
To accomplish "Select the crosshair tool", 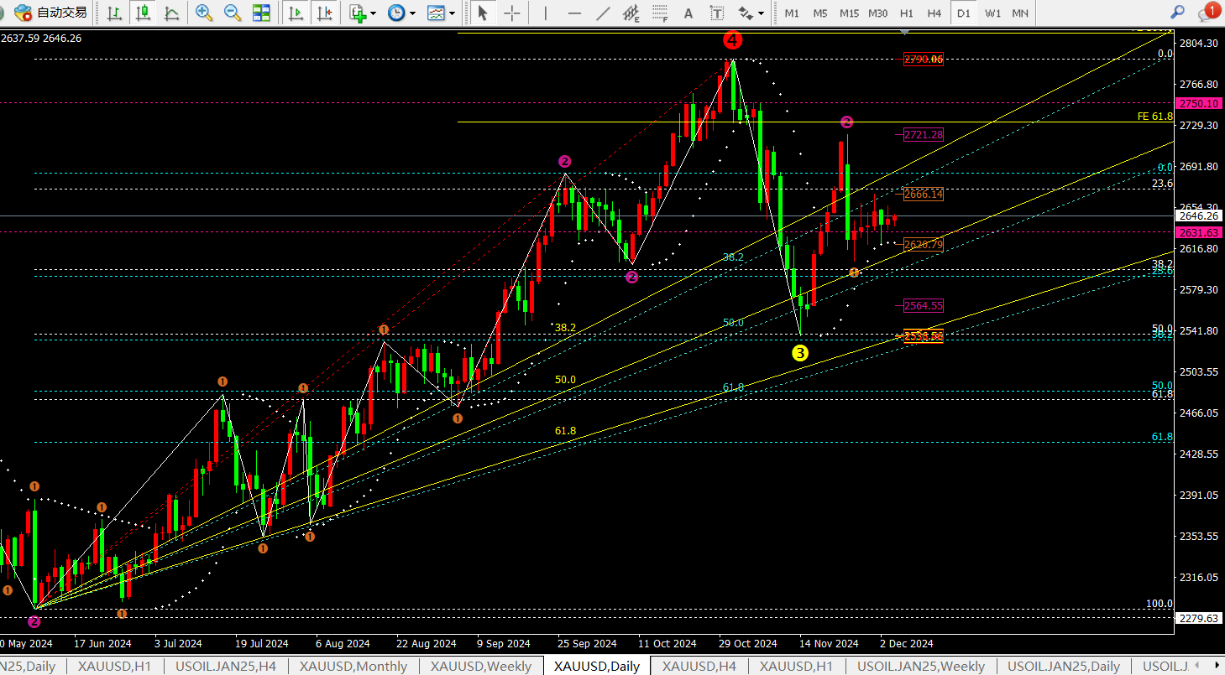I will [511, 13].
